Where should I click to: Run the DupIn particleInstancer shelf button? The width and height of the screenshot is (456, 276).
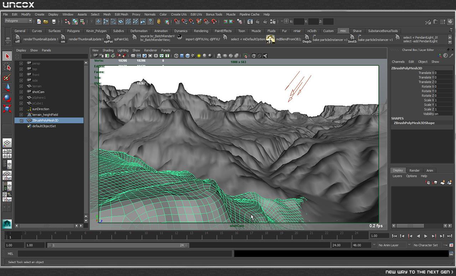coord(307,39)
